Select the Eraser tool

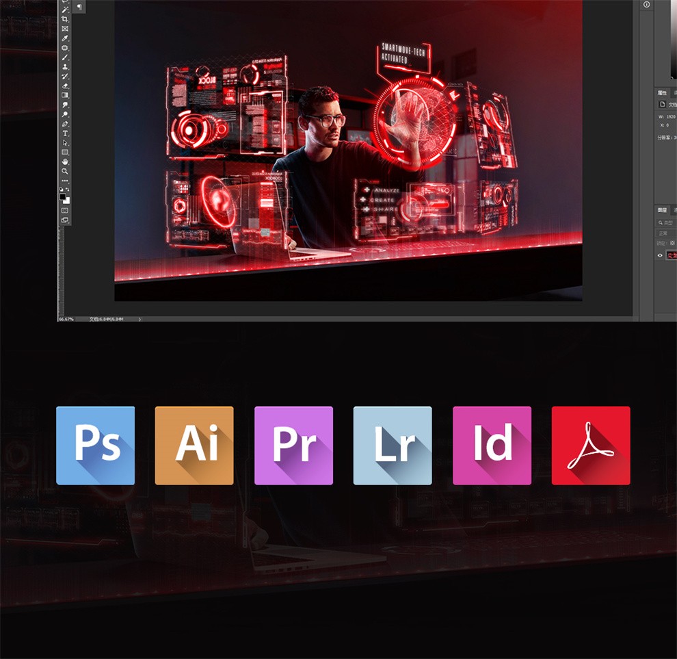65,86
